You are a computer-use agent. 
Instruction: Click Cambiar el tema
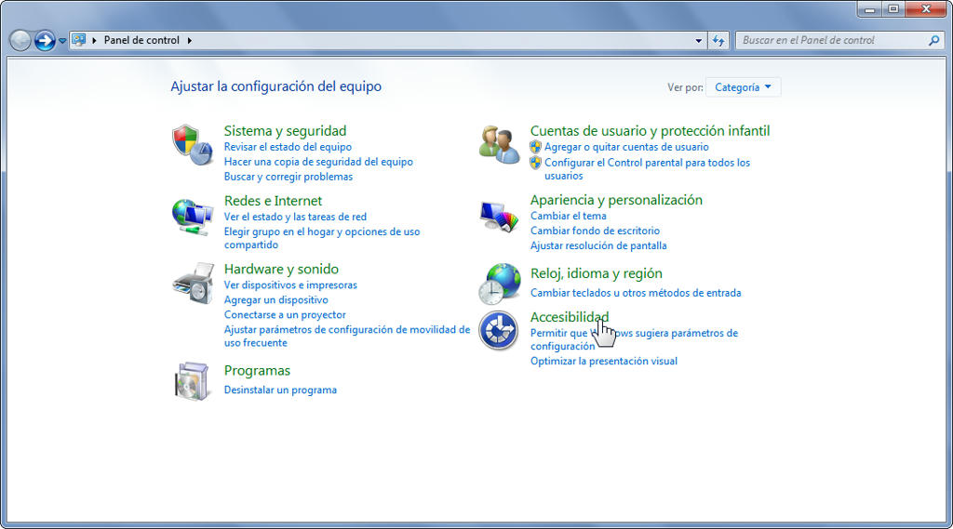click(x=569, y=217)
